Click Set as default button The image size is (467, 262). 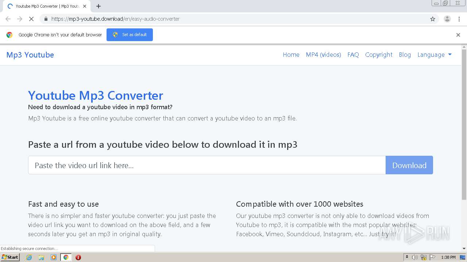(130, 35)
